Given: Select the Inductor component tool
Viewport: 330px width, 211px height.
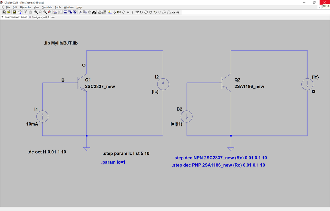Looking at the screenshot, I should tap(132, 12).
